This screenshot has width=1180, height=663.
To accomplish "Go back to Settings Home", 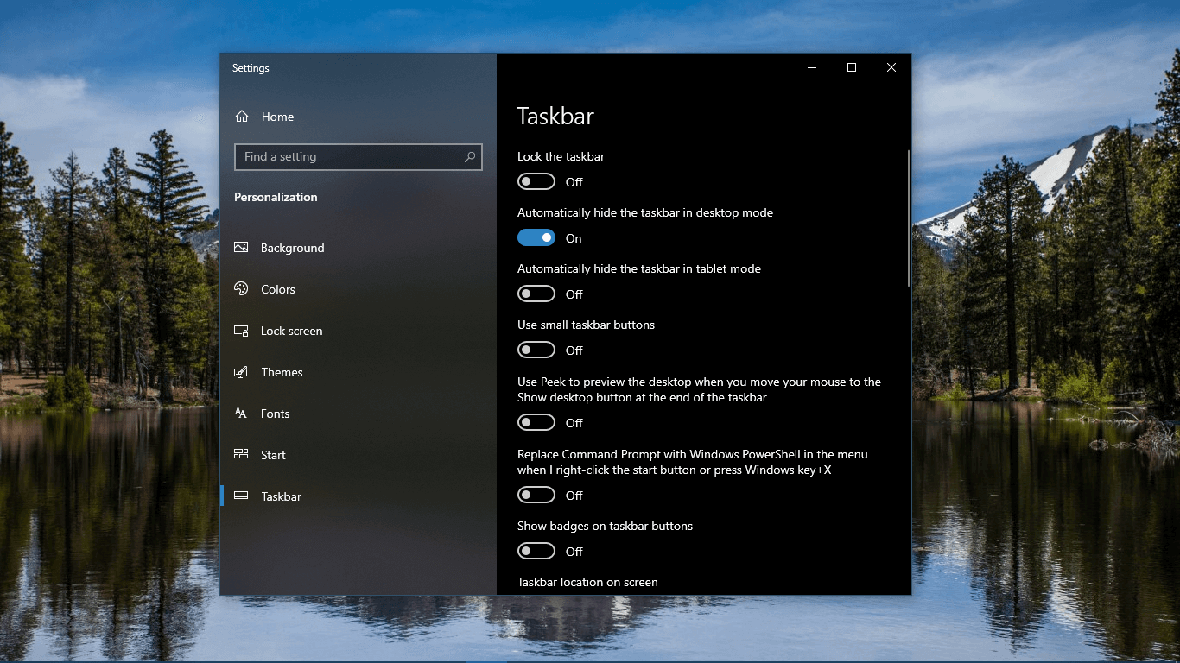I will click(276, 116).
